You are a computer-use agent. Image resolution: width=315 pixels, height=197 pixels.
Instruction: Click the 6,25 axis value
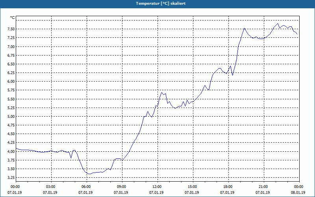coord(11,73)
